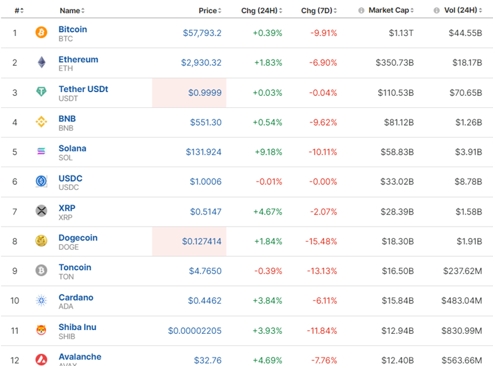493x366 pixels.
Task: Click Tether volume $70.65B
Action: pos(466,93)
